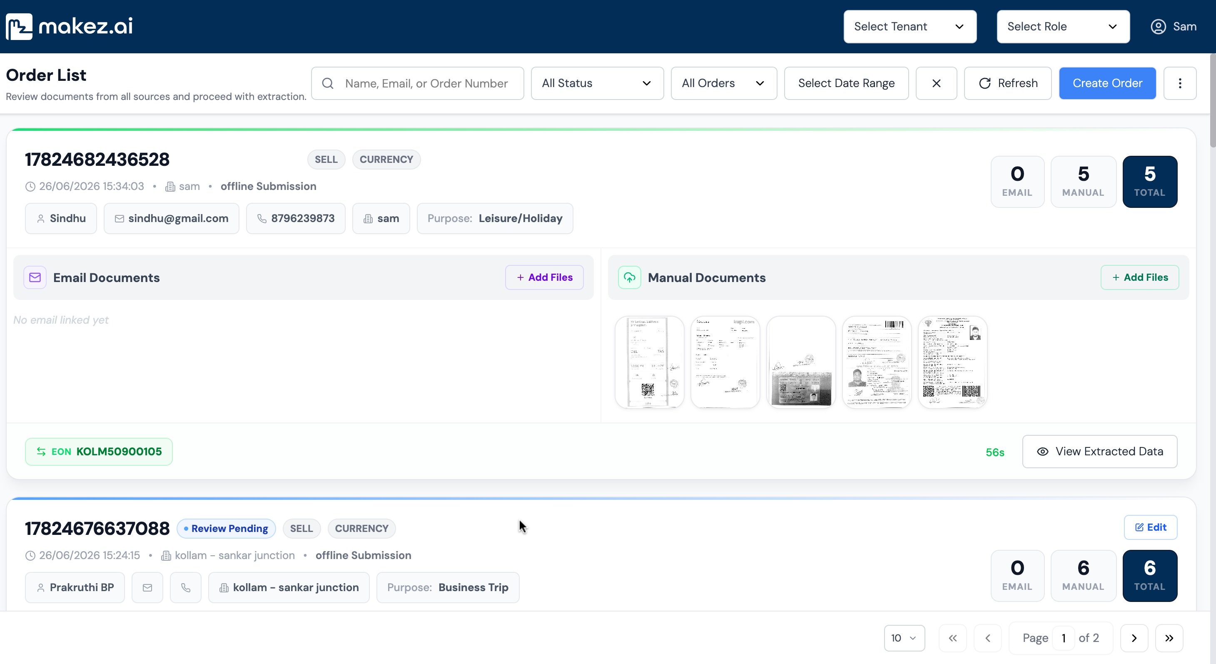Click the 6 MANUAL counter on second order

pyautogui.click(x=1083, y=576)
